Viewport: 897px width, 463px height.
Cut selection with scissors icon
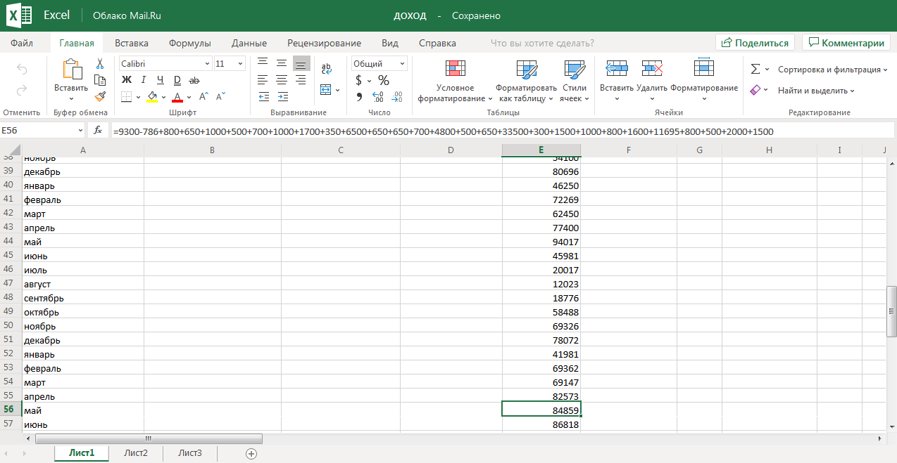click(100, 63)
